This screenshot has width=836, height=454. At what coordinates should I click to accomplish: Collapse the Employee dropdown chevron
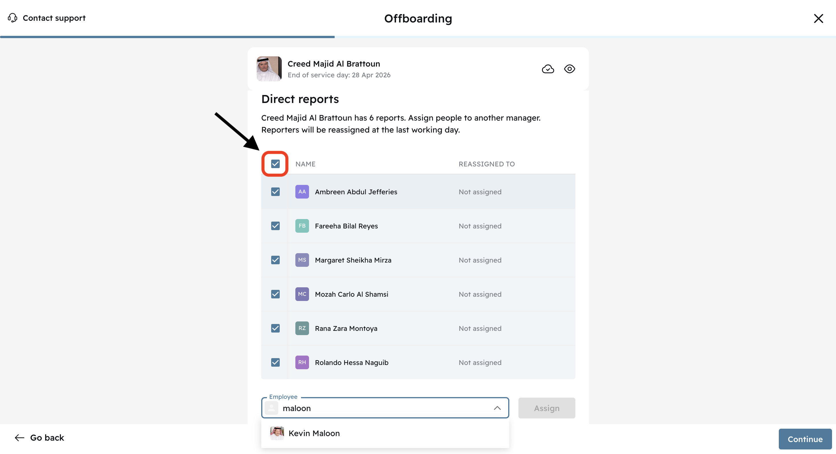point(497,408)
